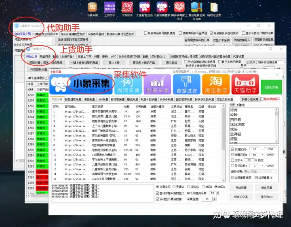Viewport: 291px width, 227px height.
Task: Open the 拼多多店铺ID列表 tab in 上货助手
Action: click(130, 57)
